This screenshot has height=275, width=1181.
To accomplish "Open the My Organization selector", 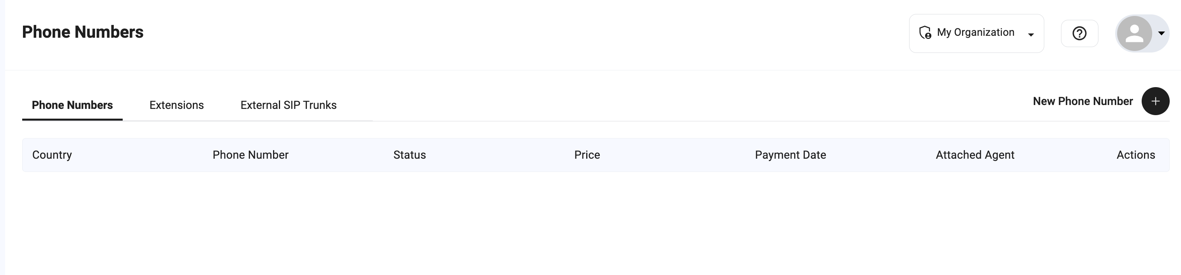I will tap(976, 33).
